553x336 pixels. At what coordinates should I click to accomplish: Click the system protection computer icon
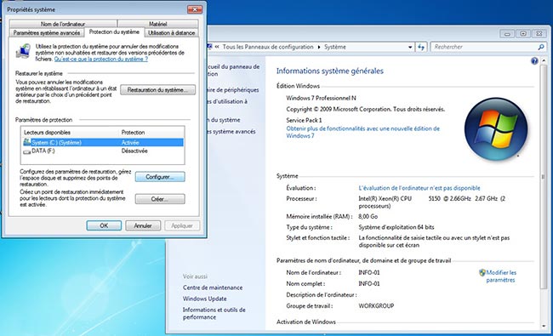point(24,51)
